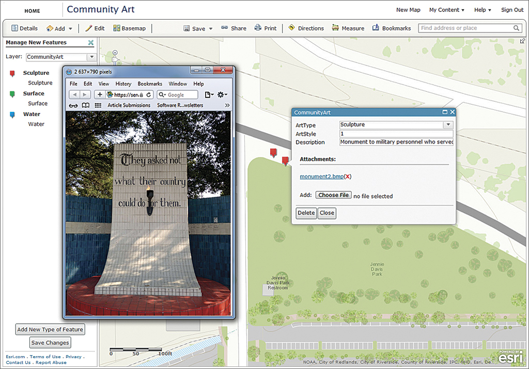Screen dimensions: 529x369
Task: Open Esri.com footer link
Action: pyautogui.click(x=15, y=357)
